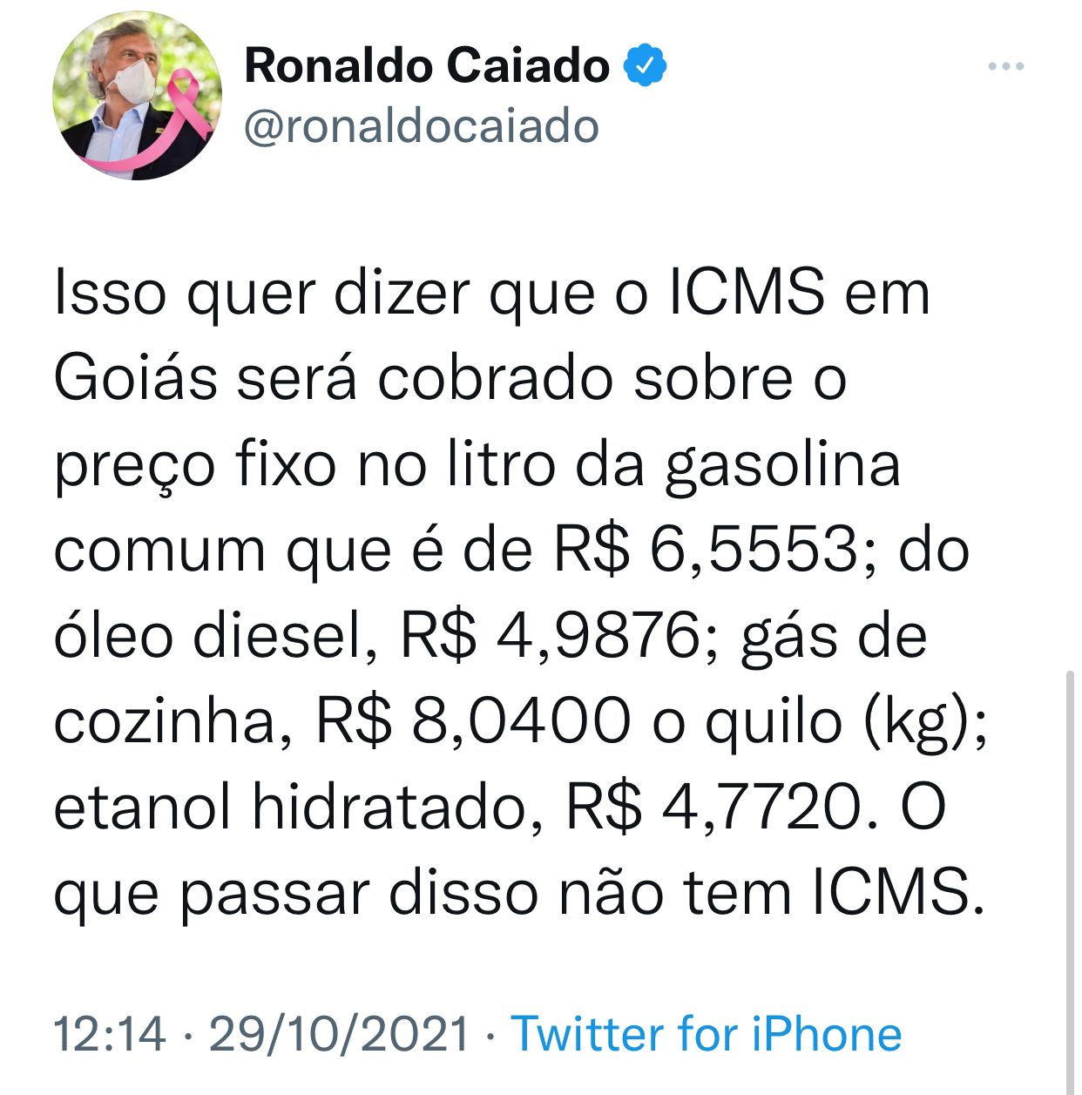Select the 12:14 timestamp
This screenshot has width=1082, height=1095.
click(110, 1034)
